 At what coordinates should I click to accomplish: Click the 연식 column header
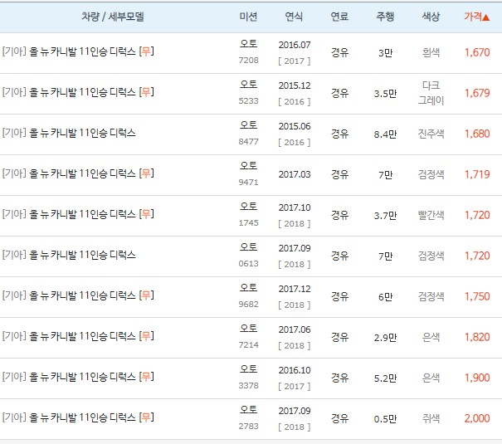pos(294,17)
